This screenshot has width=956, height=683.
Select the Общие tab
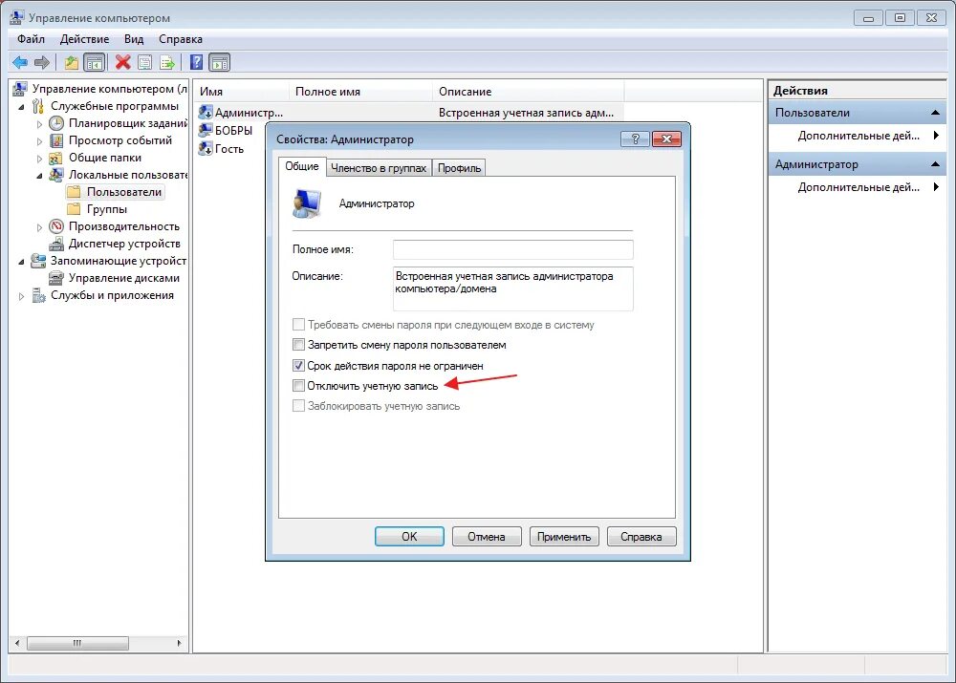302,166
